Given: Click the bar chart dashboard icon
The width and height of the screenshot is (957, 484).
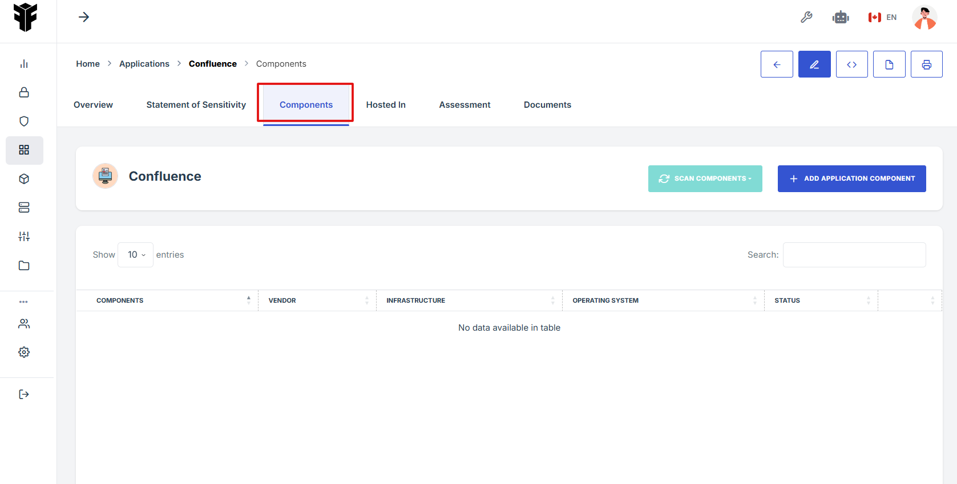Looking at the screenshot, I should pyautogui.click(x=24, y=64).
